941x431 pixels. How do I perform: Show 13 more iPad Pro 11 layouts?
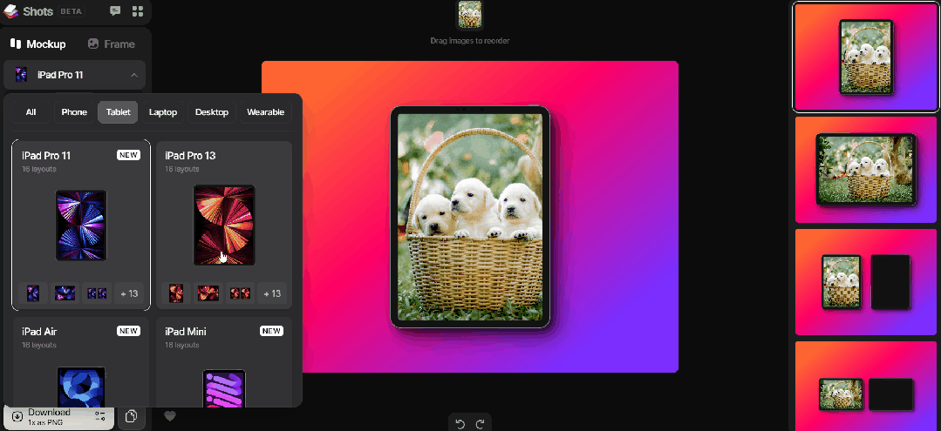(129, 293)
